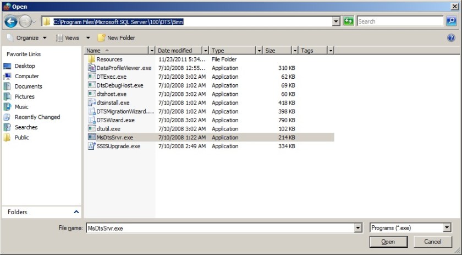Select the Resources folder icon

tap(92, 59)
